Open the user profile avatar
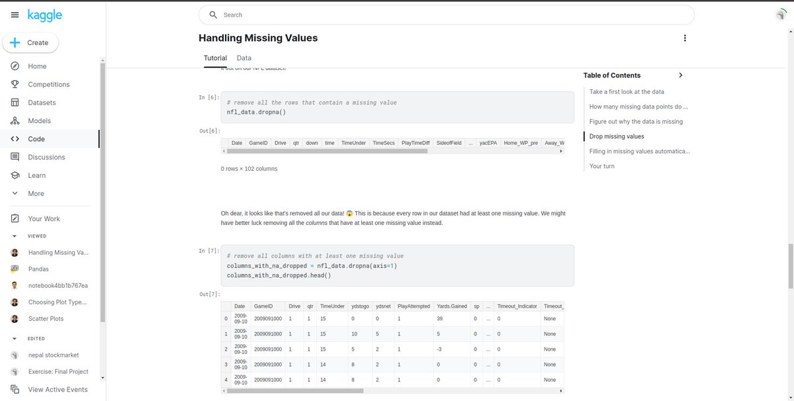The height and width of the screenshot is (401, 794). pos(782,15)
